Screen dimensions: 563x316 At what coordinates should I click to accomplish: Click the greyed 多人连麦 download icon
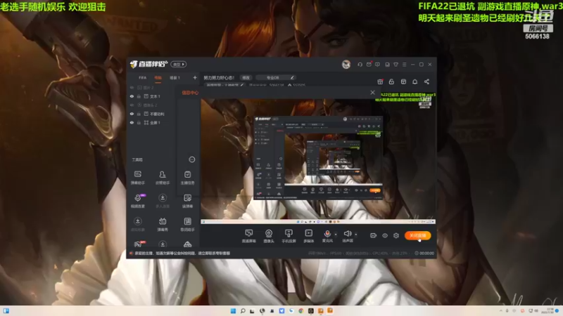163,198
